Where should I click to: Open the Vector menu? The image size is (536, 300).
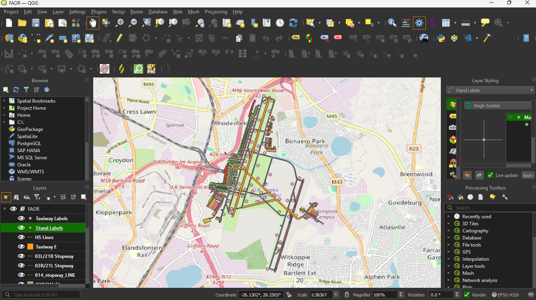point(118,12)
